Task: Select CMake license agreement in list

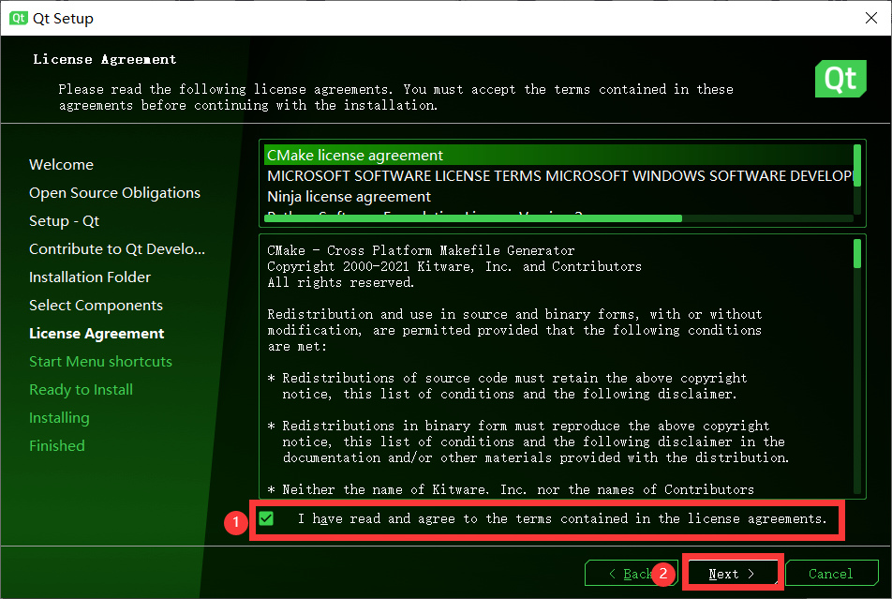Action: [558, 155]
